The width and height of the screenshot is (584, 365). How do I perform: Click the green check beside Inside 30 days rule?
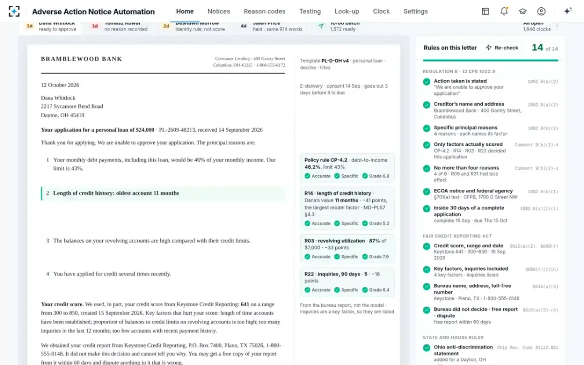427,208
